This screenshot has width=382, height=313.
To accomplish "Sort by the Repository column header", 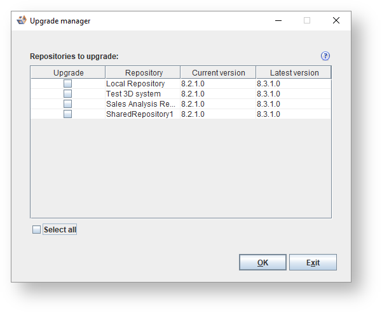I will pos(144,73).
